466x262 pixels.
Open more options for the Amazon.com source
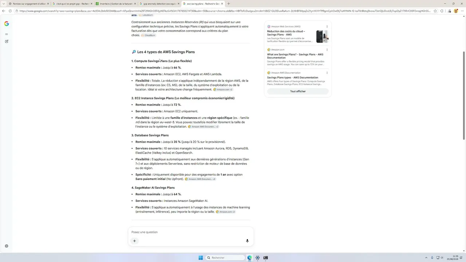[327, 49]
